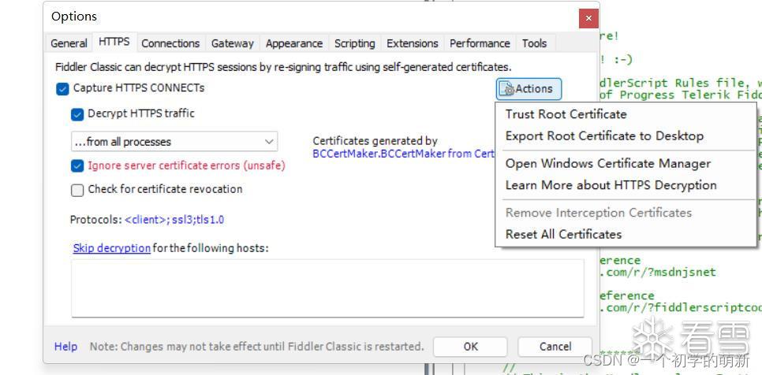Close the Options dialog with the red X
This screenshot has width=762, height=375.
[588, 17]
